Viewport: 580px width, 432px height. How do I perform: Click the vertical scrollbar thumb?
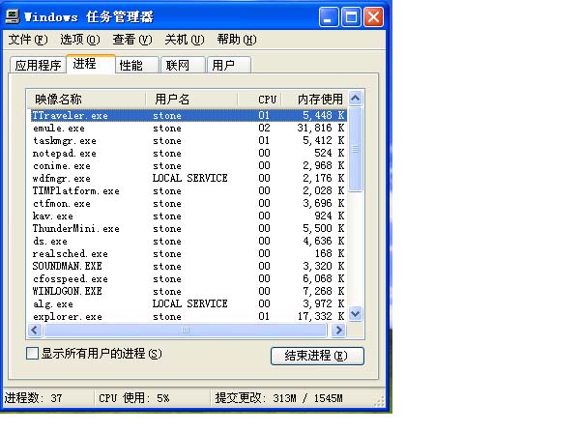pos(356,149)
